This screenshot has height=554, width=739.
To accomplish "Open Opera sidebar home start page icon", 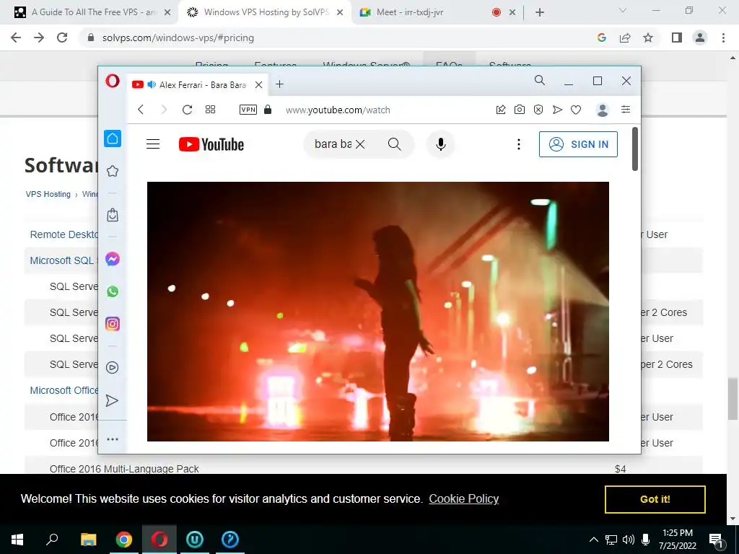I will [113, 138].
